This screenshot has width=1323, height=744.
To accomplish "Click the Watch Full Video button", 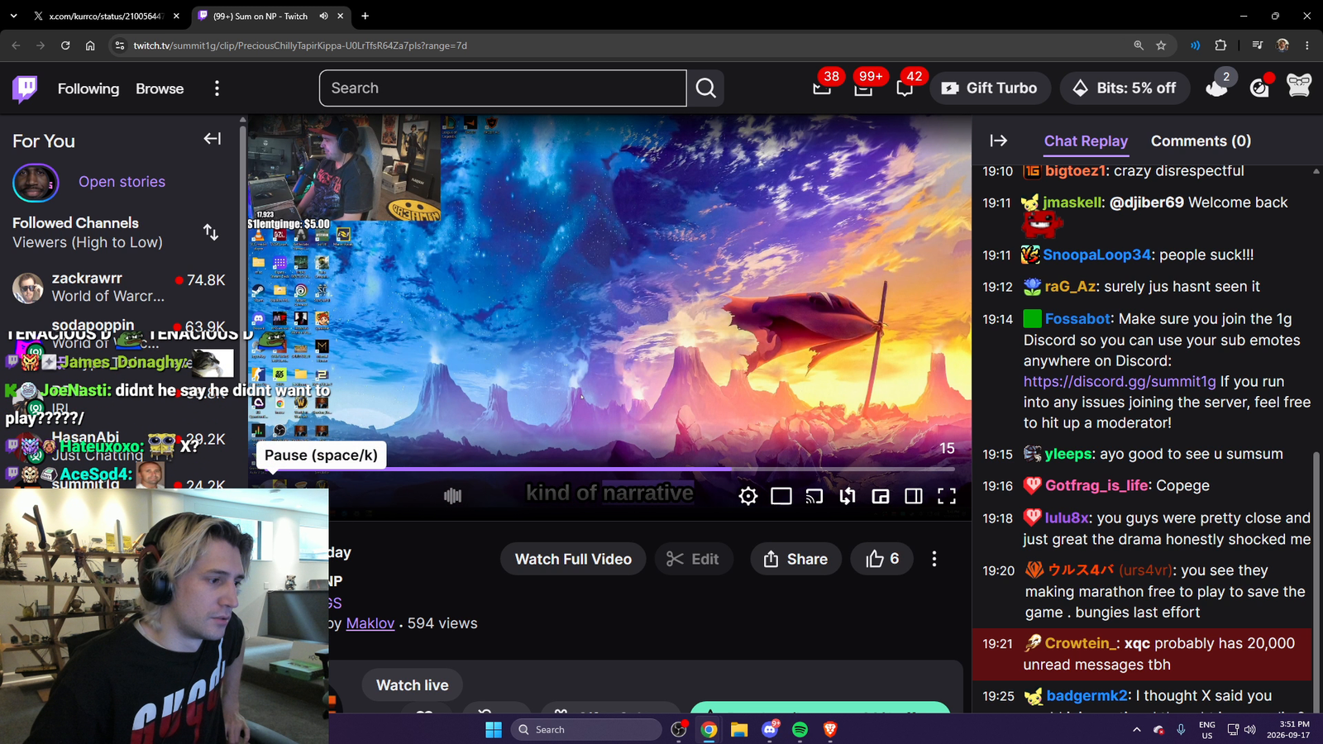I will 573,559.
